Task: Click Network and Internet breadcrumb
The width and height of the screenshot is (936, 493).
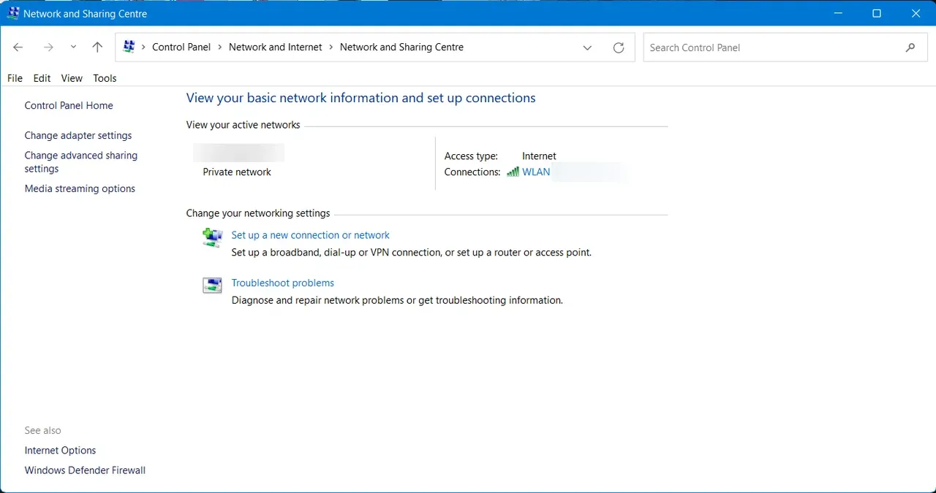Action: [276, 47]
